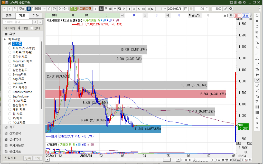Screen dimensions: 263x164
Task: Click the zoom in plus circle icon
Action: click(215, 160)
